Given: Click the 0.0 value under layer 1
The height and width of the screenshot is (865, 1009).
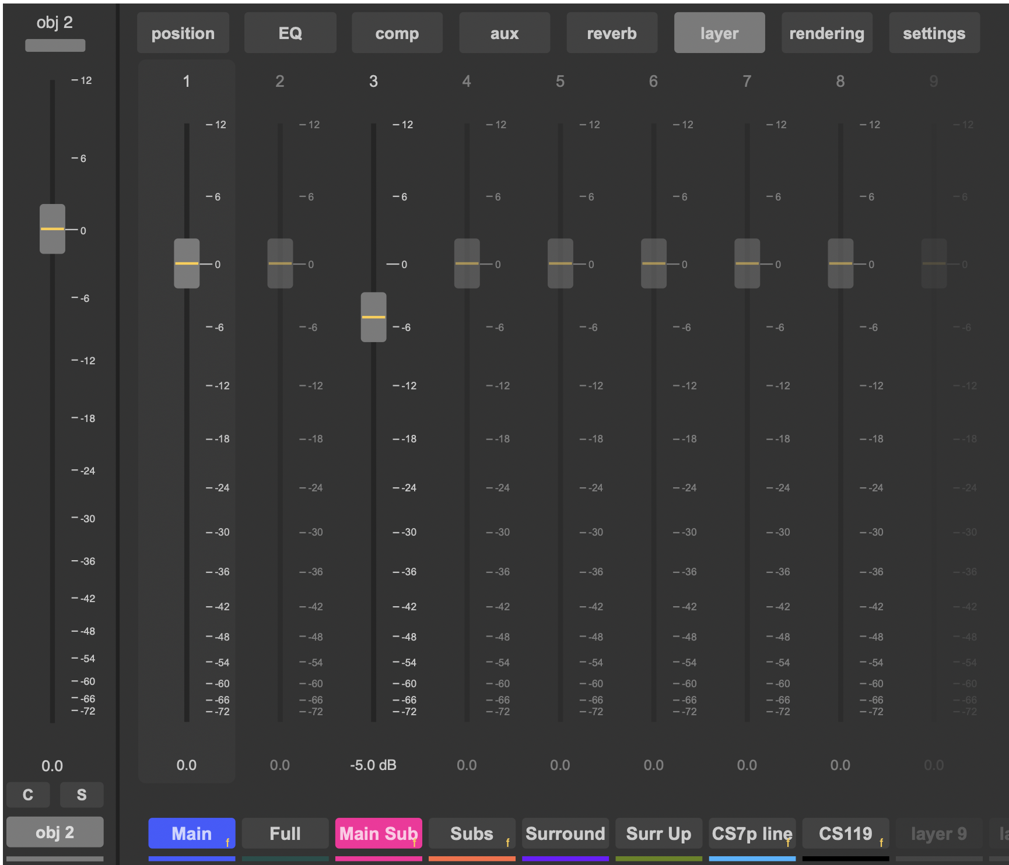Looking at the screenshot, I should click(187, 765).
